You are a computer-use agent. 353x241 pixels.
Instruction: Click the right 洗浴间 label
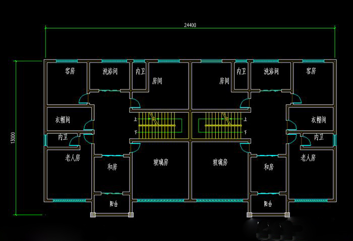point(271,71)
